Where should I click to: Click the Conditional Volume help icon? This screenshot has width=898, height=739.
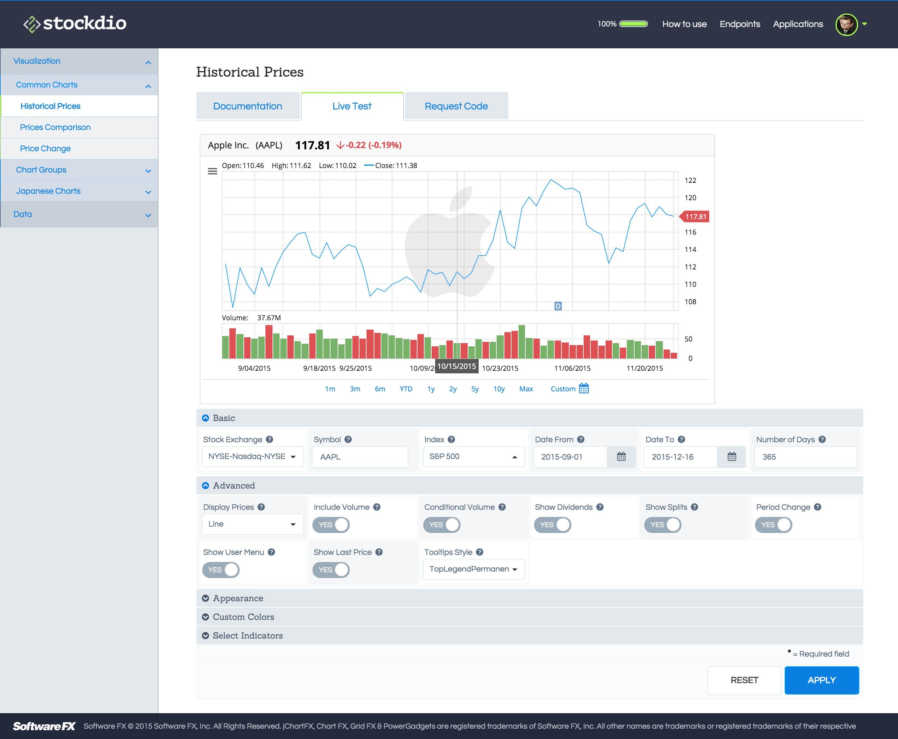(x=502, y=507)
